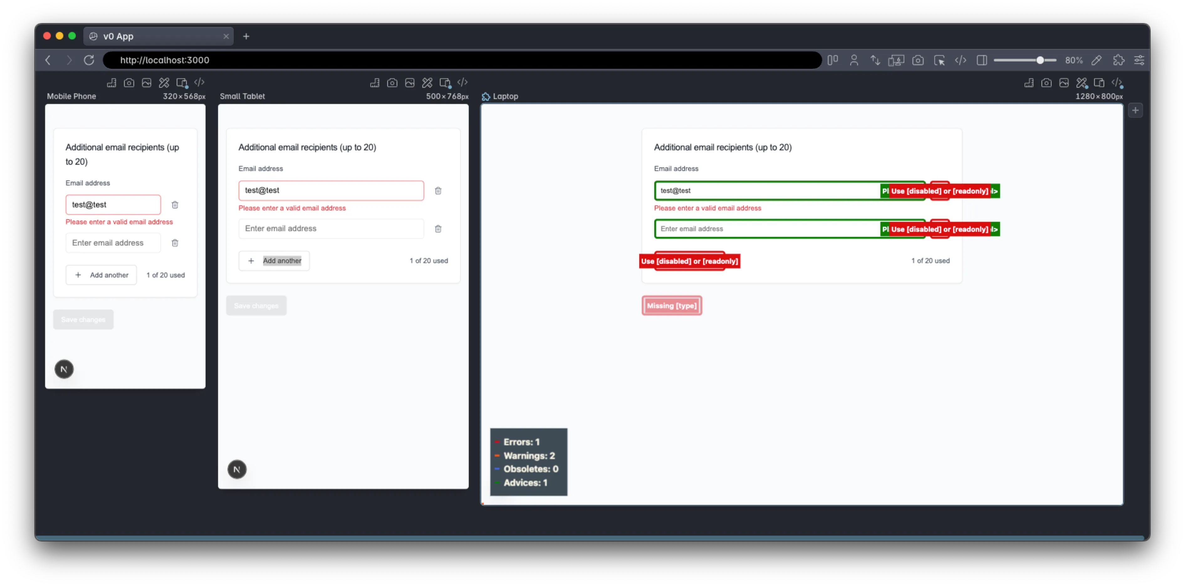
Task: Click the edit pencil icon in the toolbar
Action: [1097, 60]
